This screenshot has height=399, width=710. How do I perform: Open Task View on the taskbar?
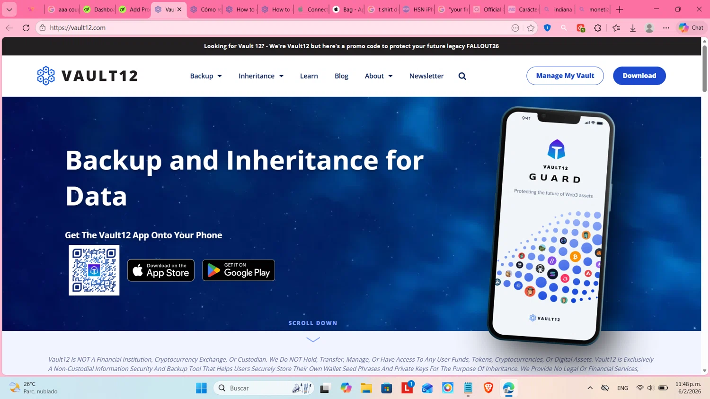coord(325,388)
